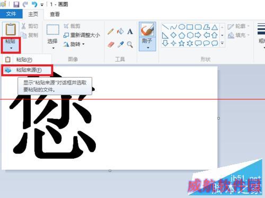Click the Redo arrow in title bar

coord(25,4)
